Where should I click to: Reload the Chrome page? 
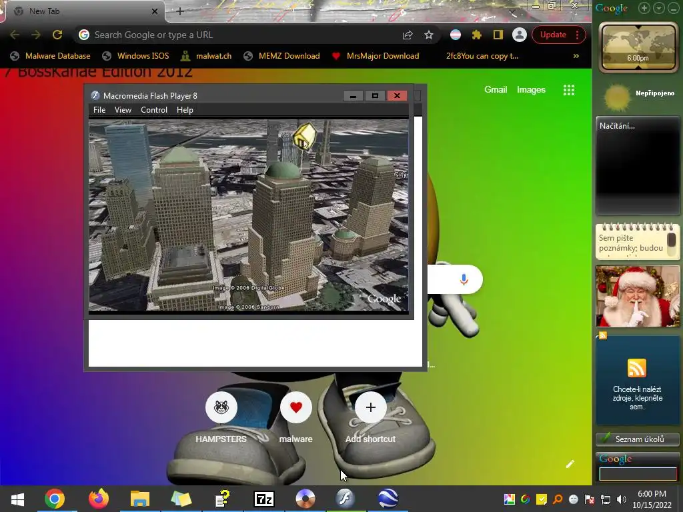(x=57, y=35)
